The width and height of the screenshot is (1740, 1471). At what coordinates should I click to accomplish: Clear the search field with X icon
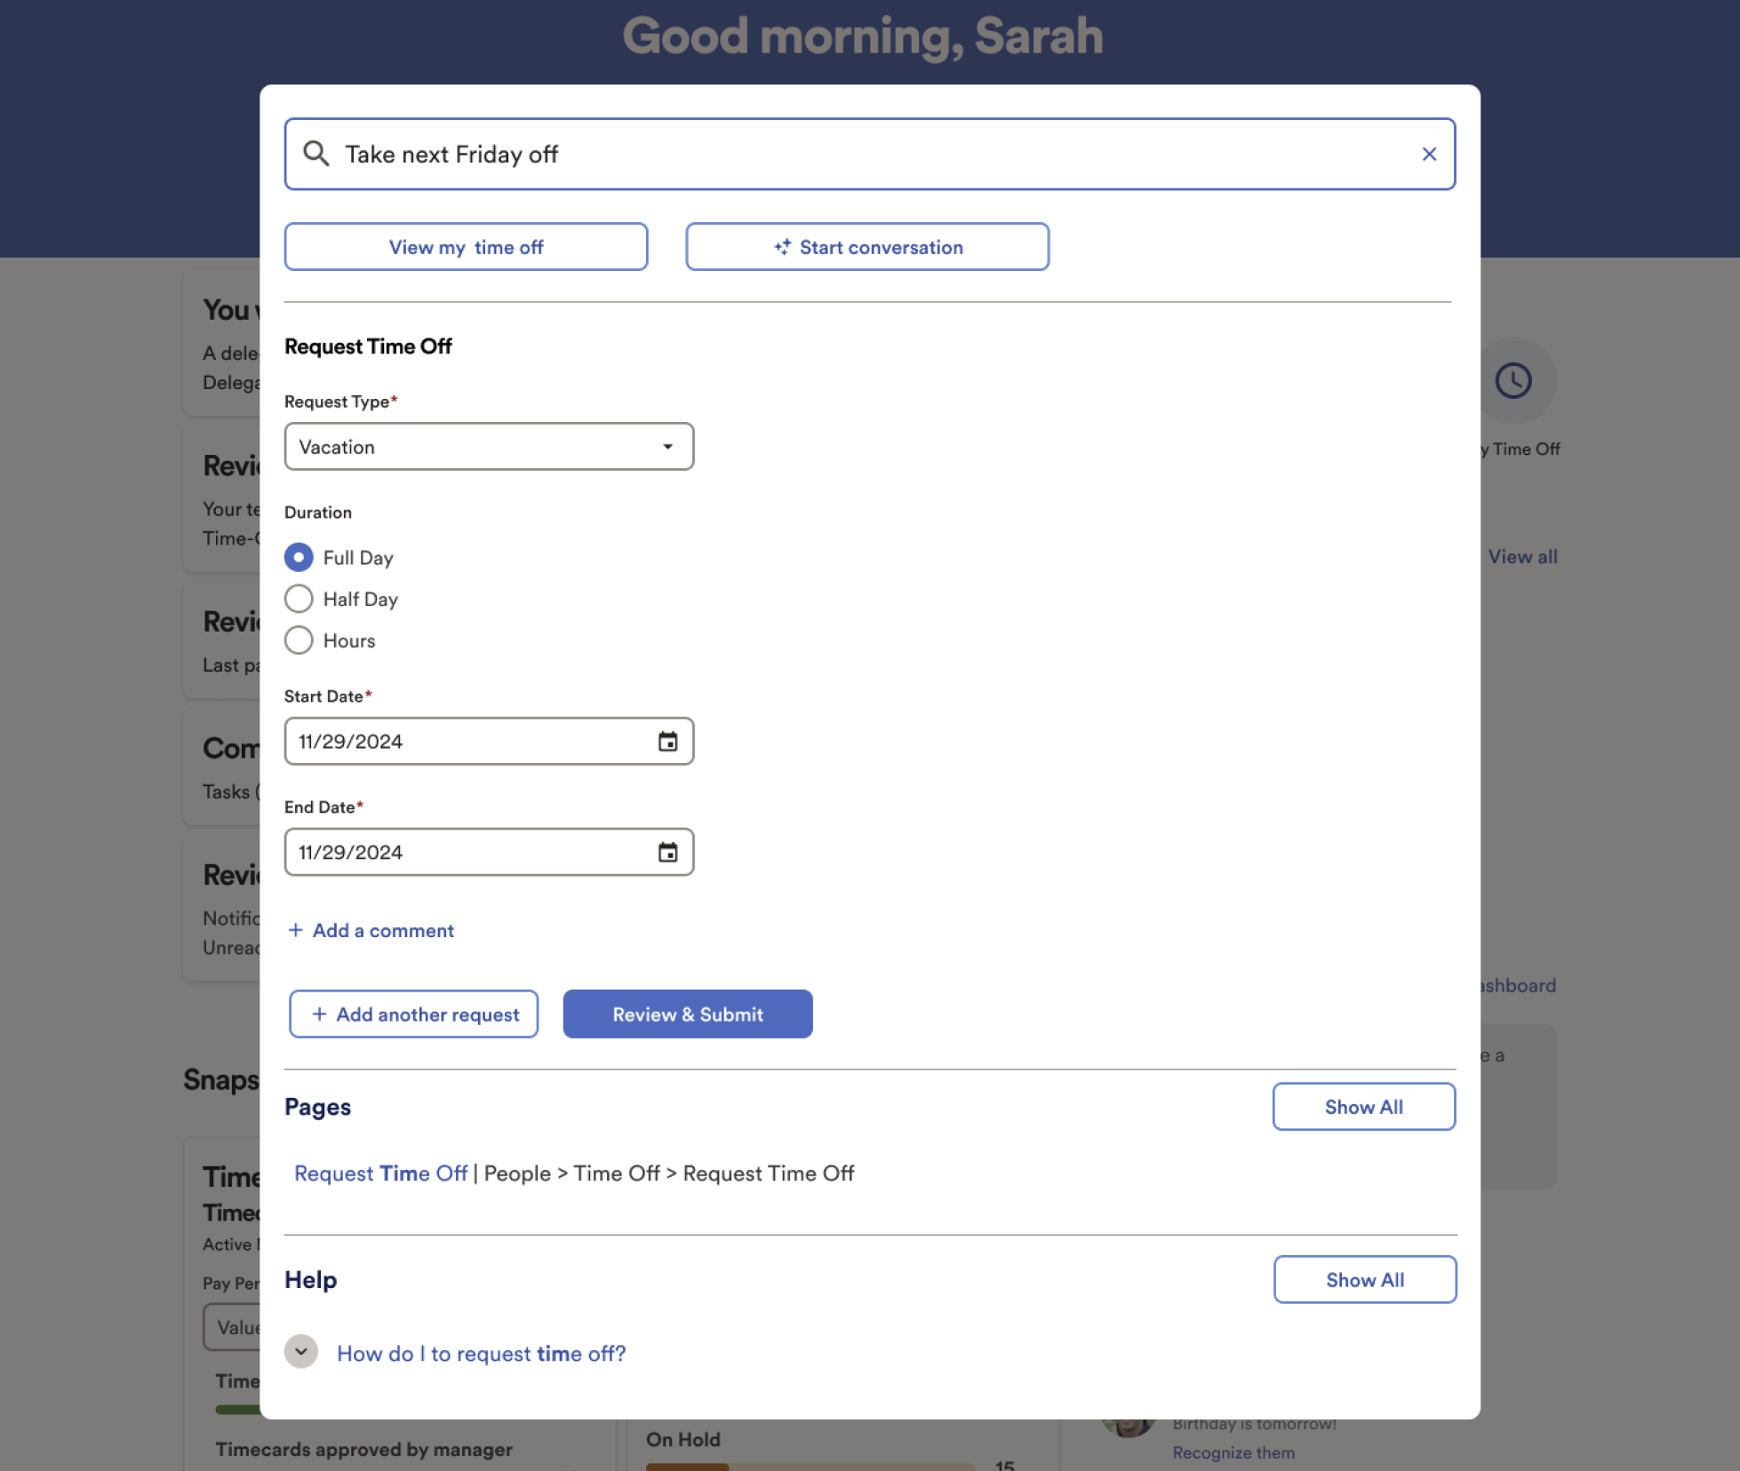tap(1429, 154)
